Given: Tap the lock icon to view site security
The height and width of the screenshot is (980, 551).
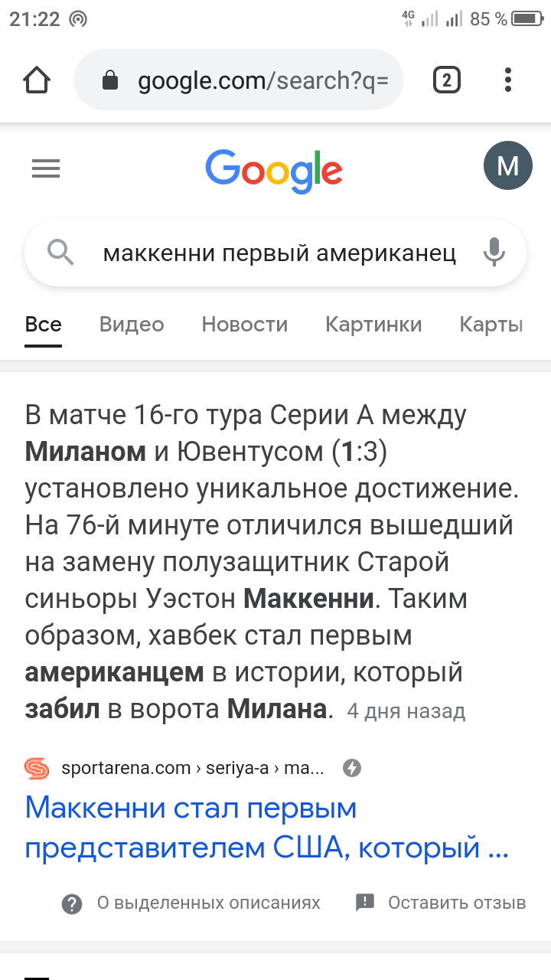Looking at the screenshot, I should (112, 80).
